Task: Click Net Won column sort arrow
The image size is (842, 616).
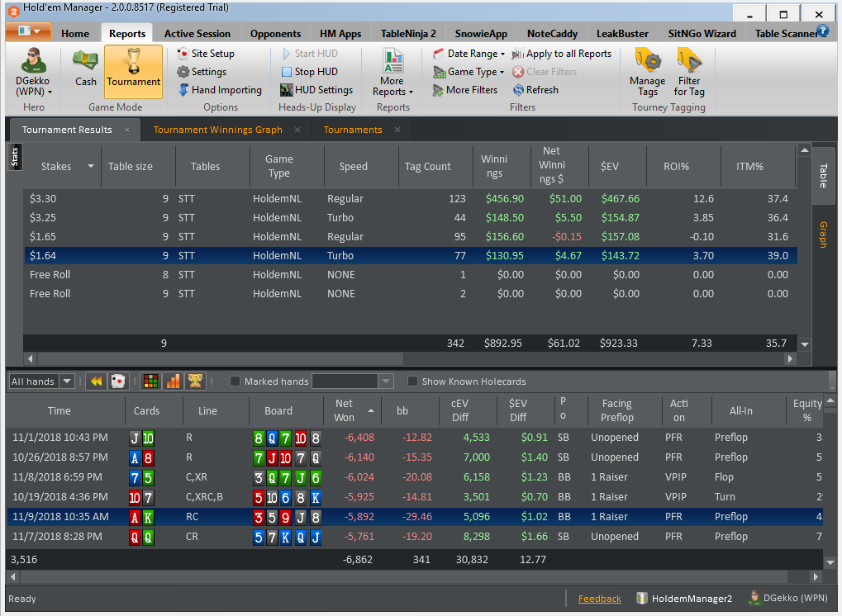Action: 371,410
